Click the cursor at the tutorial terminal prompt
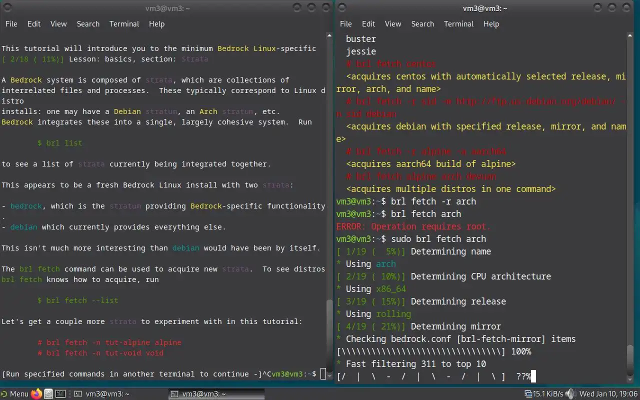Viewport: 640px width, 400px height. pos(323,374)
